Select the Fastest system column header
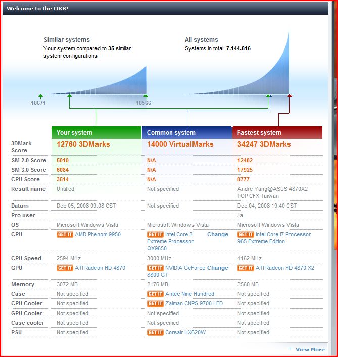 [x=277, y=132]
